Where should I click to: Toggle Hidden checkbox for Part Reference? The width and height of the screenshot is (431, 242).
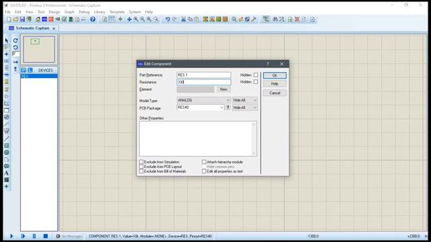(256, 75)
